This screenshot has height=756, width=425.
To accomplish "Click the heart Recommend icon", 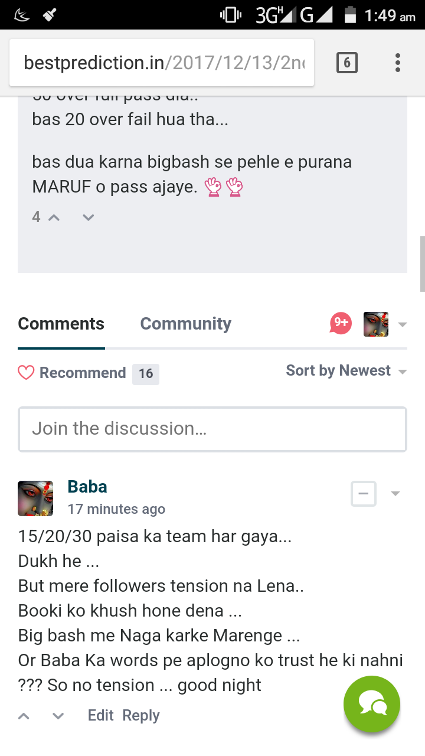I will click(x=26, y=373).
